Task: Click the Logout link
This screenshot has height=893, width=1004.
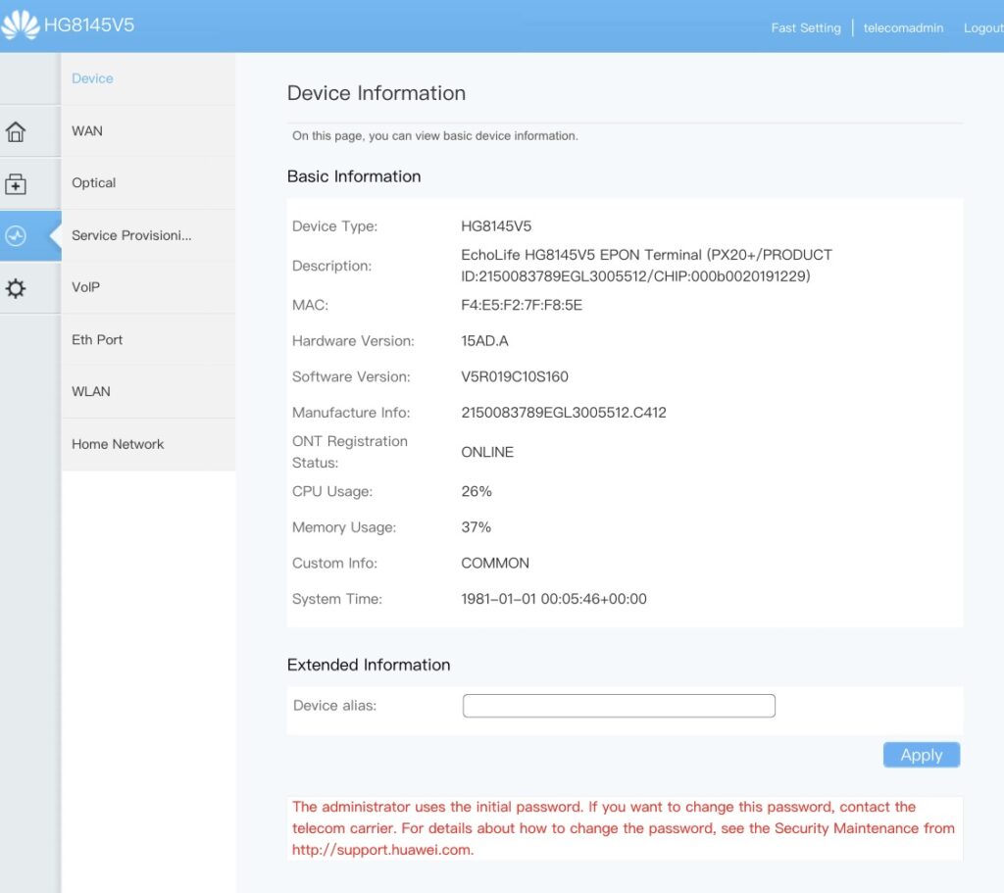Action: (x=982, y=27)
